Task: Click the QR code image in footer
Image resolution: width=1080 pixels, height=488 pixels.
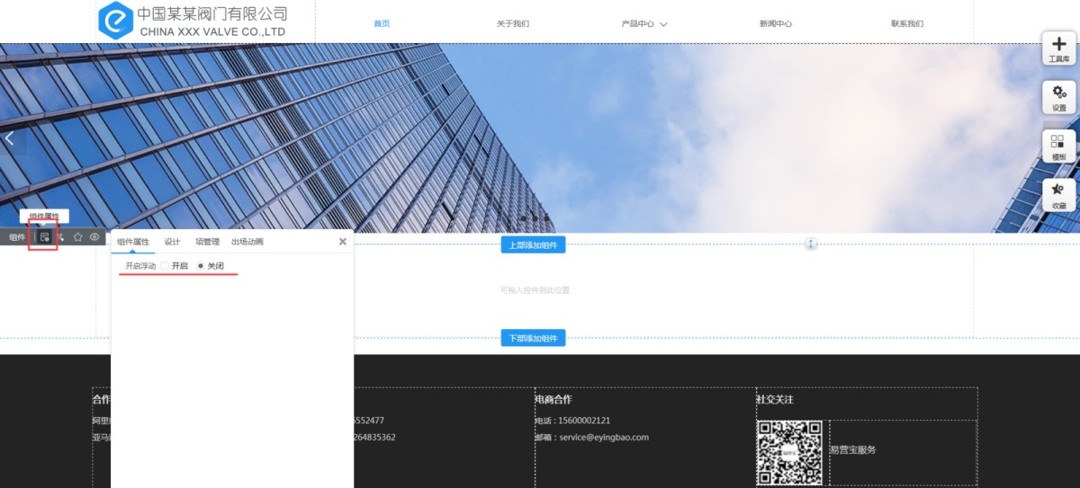Action: (790, 452)
